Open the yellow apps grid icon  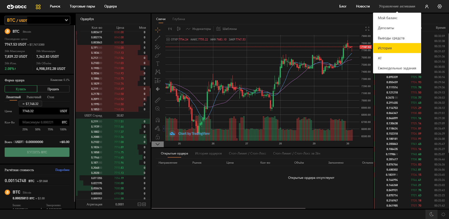point(38,7)
